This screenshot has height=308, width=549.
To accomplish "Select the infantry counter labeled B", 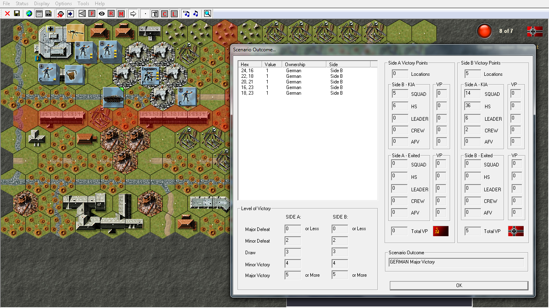I will (x=84, y=51).
